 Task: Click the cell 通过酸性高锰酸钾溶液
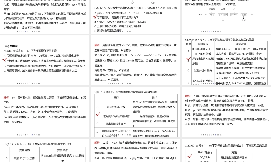pyautogui.click(x=234, y=157)
